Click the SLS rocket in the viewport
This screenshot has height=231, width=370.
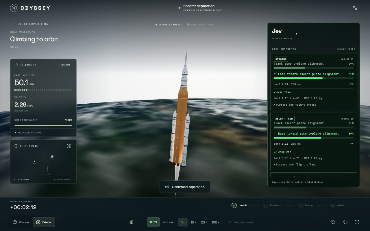(x=181, y=115)
